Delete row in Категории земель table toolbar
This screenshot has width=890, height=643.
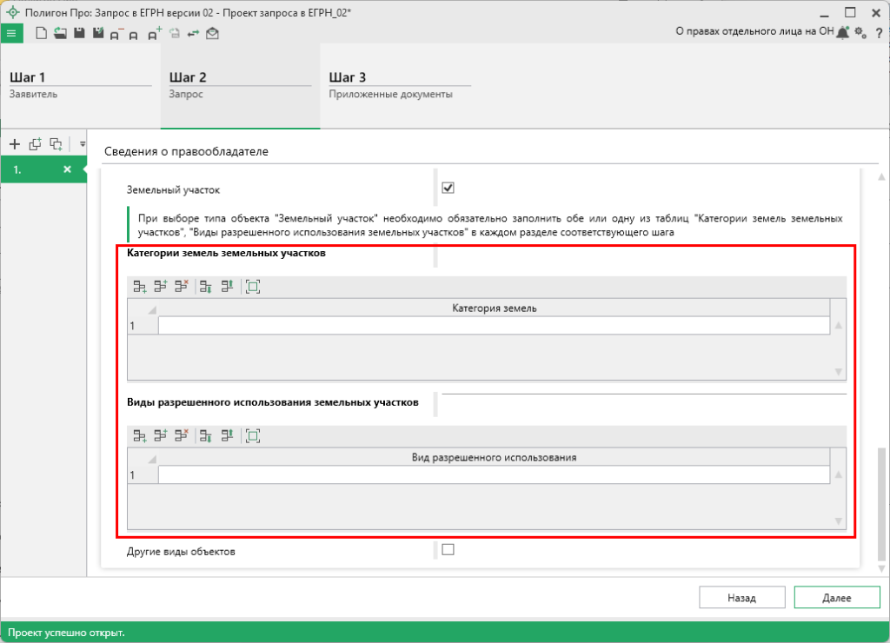[x=182, y=286]
